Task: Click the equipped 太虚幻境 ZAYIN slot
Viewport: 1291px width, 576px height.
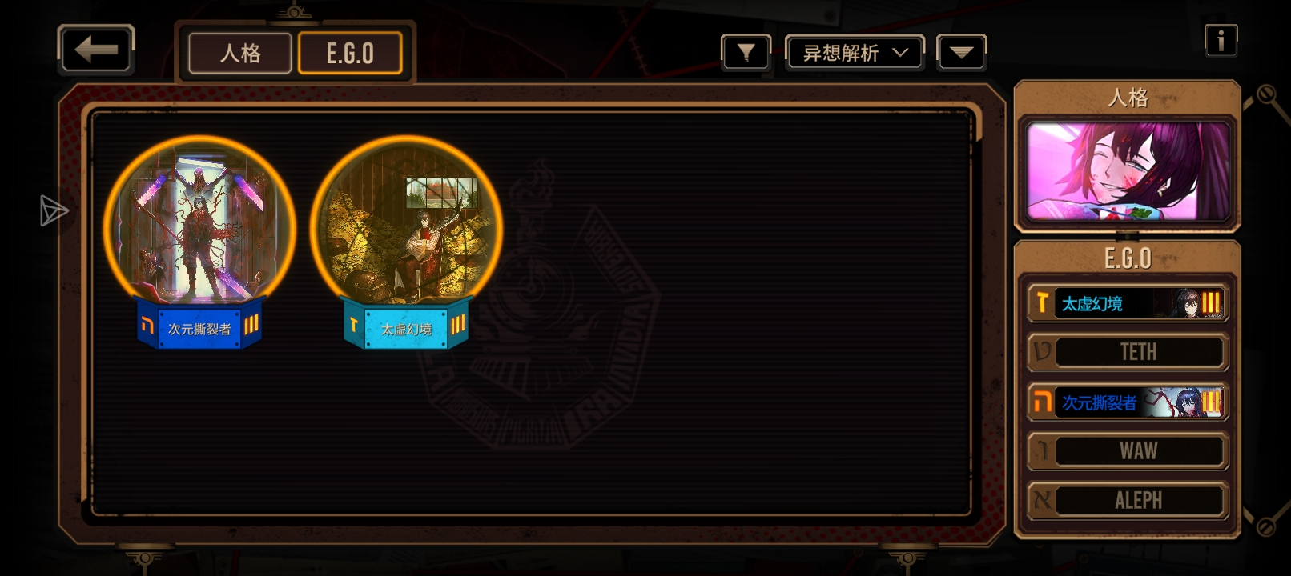Action: 1128,303
